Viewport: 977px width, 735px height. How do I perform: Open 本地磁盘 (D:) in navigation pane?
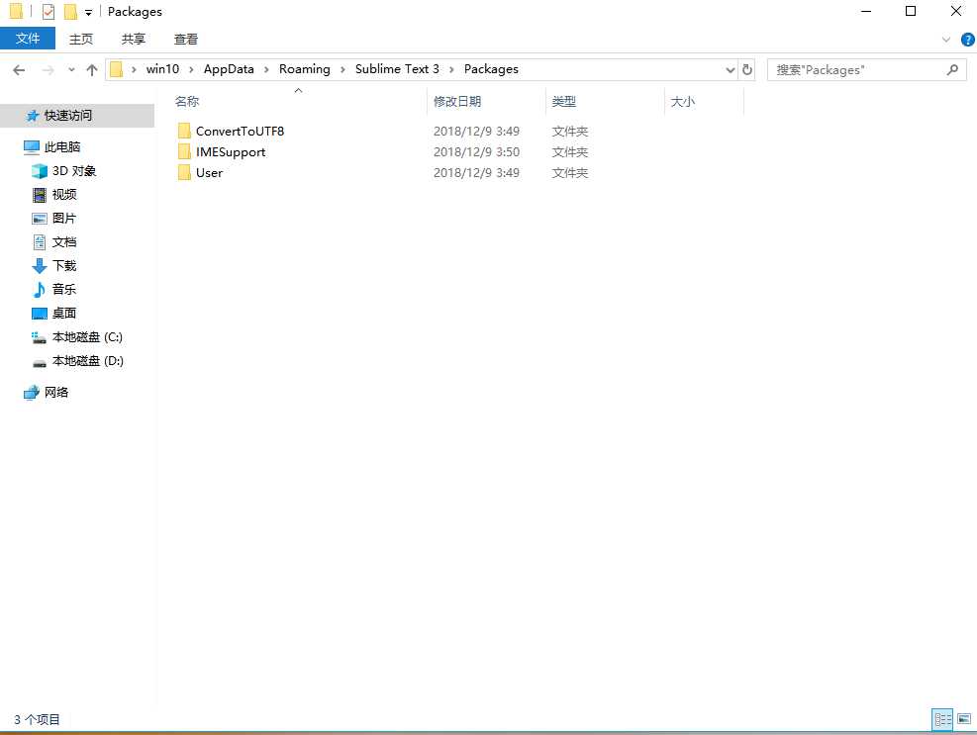[88, 361]
